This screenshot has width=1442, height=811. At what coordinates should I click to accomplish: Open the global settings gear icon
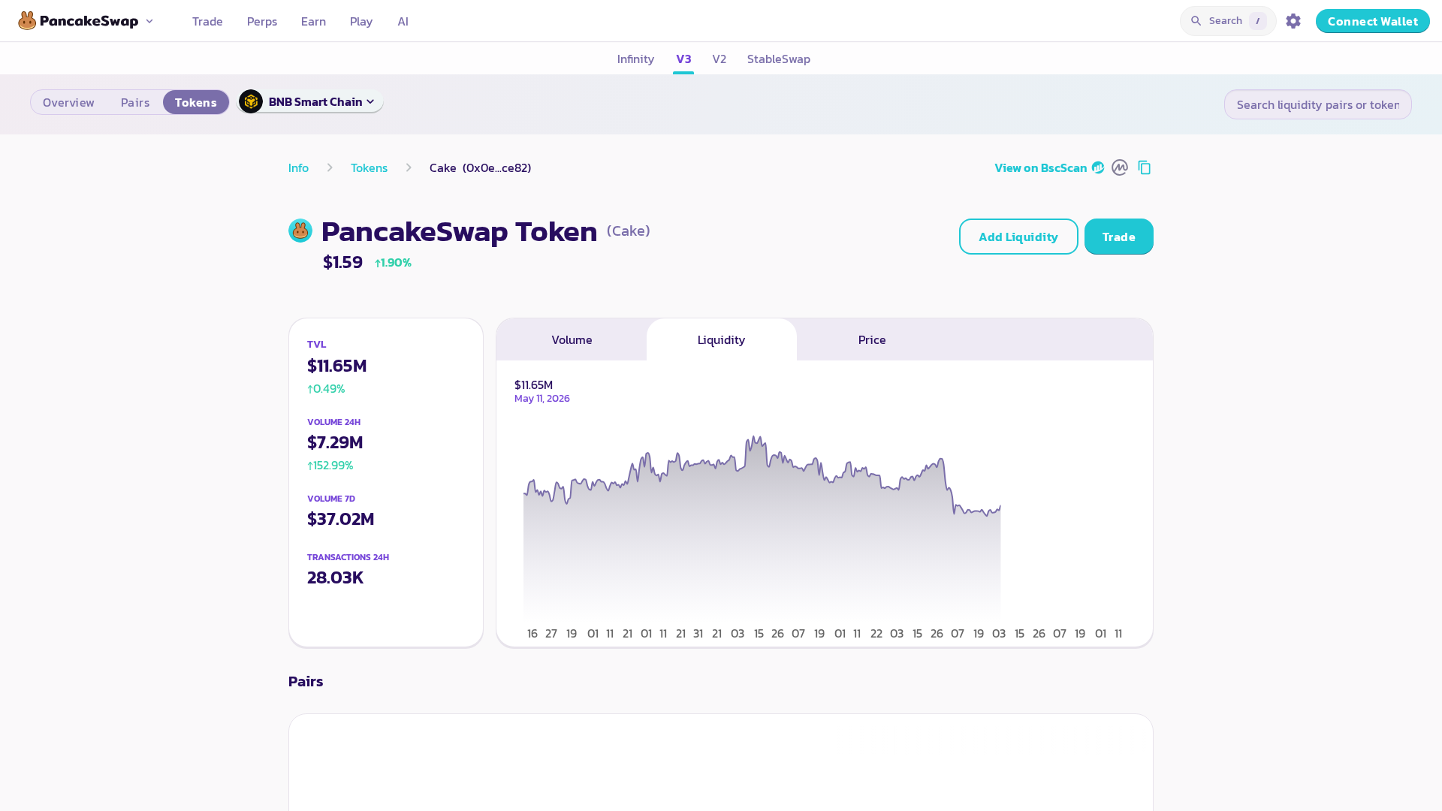(1293, 21)
